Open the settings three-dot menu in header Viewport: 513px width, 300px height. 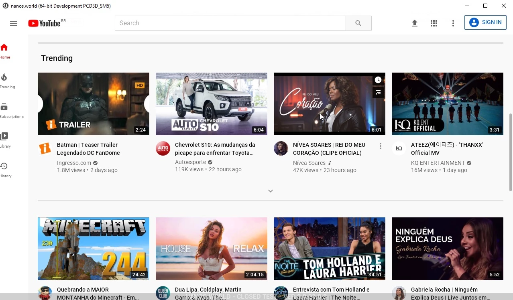(453, 23)
